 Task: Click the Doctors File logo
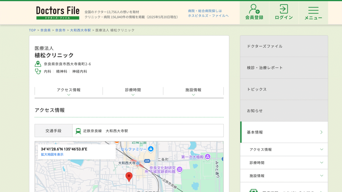point(57,13)
